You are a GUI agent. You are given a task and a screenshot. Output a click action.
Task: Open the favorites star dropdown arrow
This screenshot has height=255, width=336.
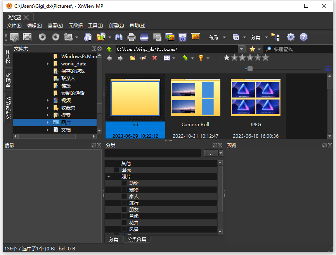click(x=259, y=49)
